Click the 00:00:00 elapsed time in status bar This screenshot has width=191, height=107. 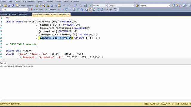(x=184, y=104)
